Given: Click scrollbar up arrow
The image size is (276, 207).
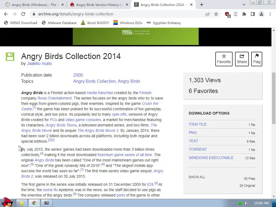Looking at the screenshot, I should click(x=274, y=30).
